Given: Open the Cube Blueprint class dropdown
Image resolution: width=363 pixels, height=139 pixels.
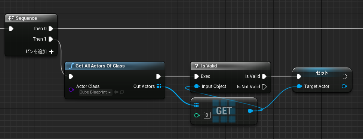Looking at the screenshot, I should coord(95,92).
